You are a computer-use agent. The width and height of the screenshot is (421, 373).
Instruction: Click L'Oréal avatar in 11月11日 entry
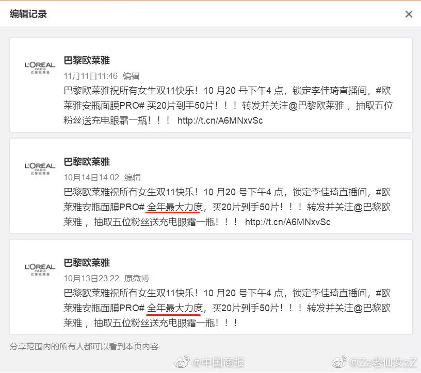pyautogui.click(x=40, y=67)
